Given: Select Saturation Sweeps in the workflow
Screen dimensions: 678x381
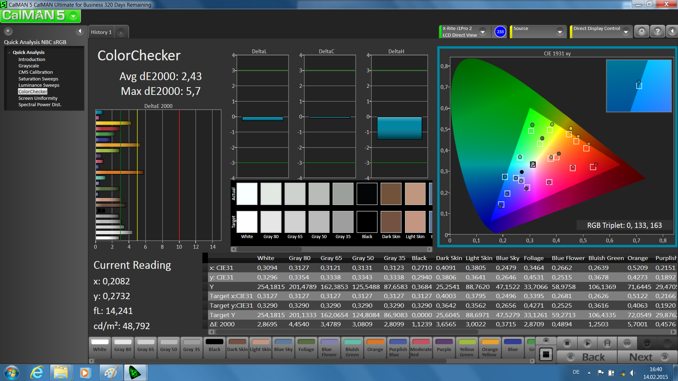Looking at the screenshot, I should (38, 79).
